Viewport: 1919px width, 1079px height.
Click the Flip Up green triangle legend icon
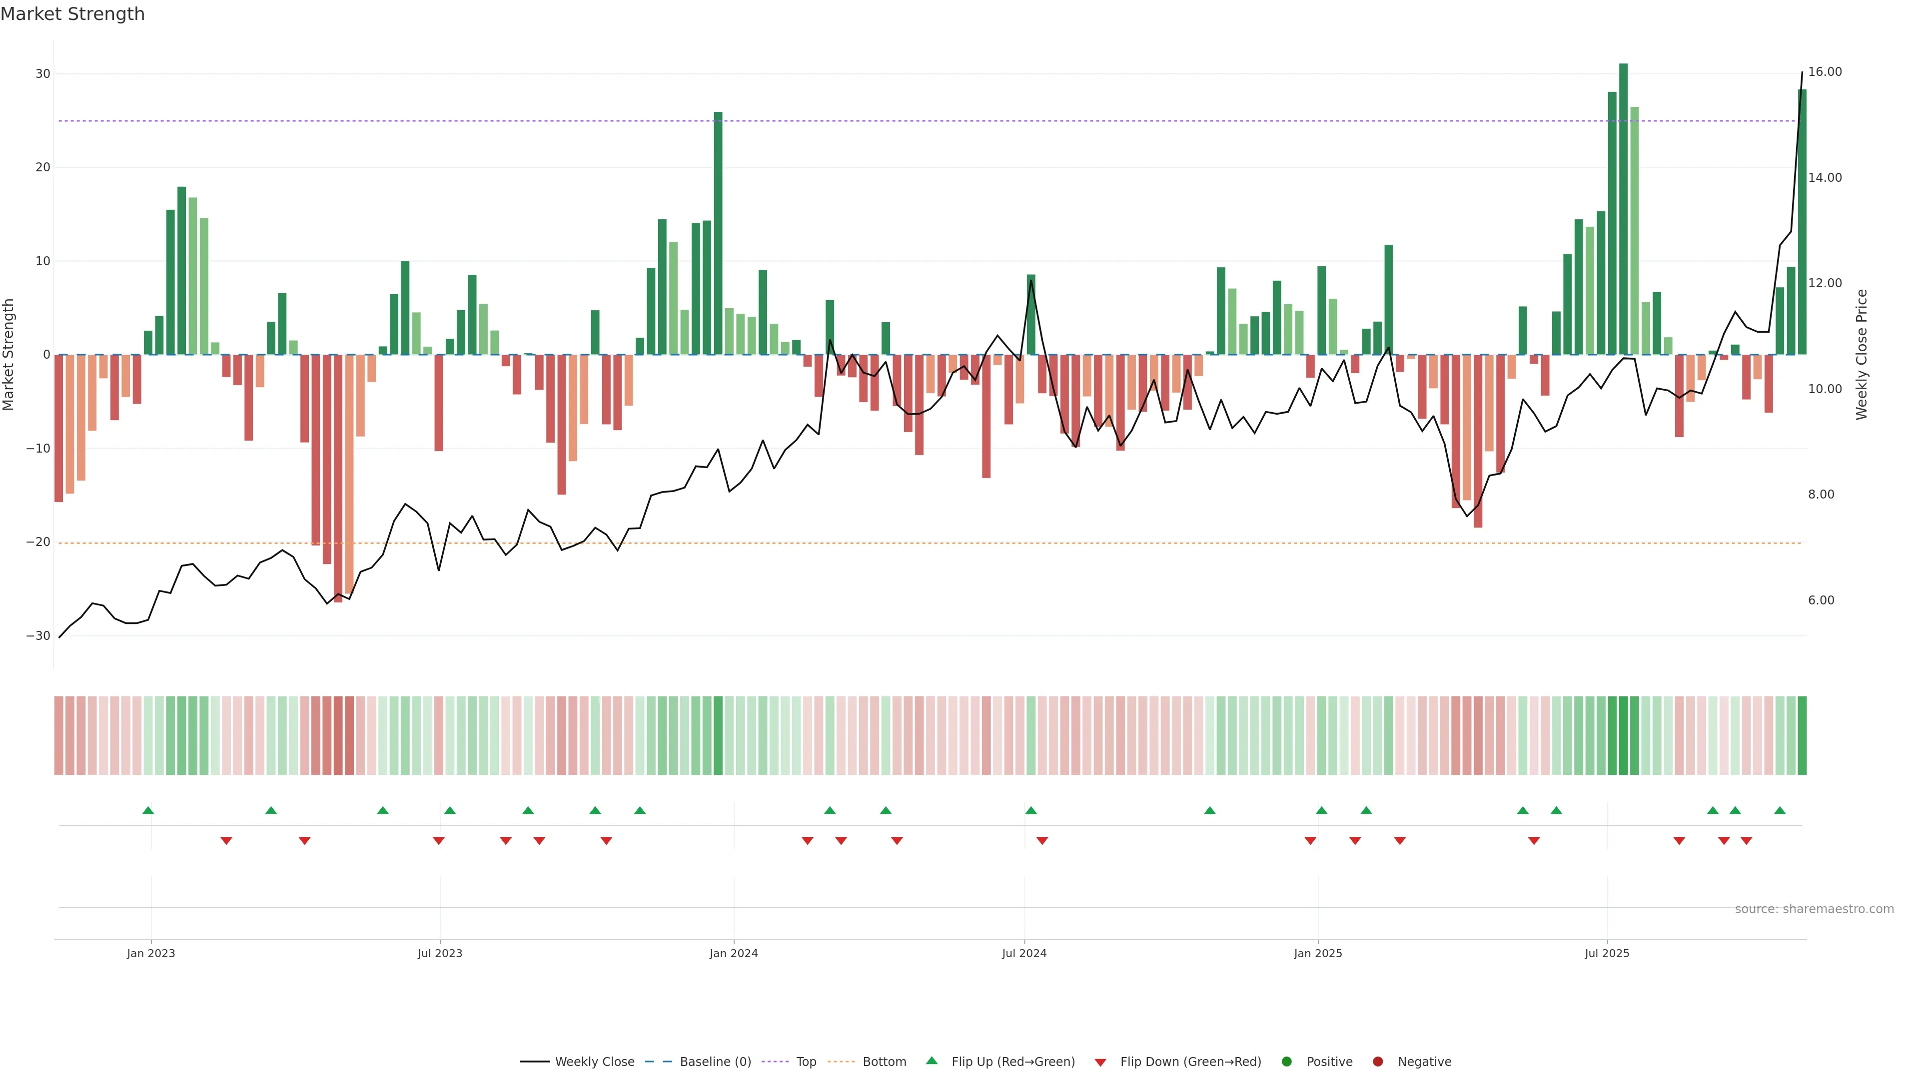tap(931, 1061)
